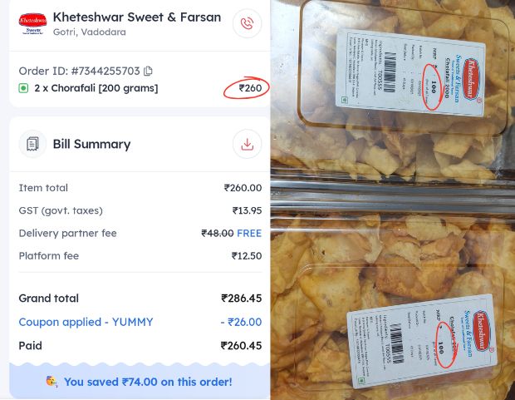Click the bill summary receipt icon
Image resolution: width=515 pixels, height=400 pixels.
point(32,144)
